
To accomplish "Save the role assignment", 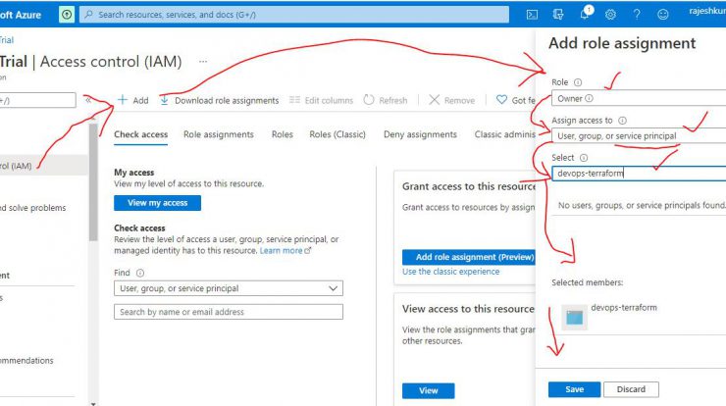I will click(574, 389).
